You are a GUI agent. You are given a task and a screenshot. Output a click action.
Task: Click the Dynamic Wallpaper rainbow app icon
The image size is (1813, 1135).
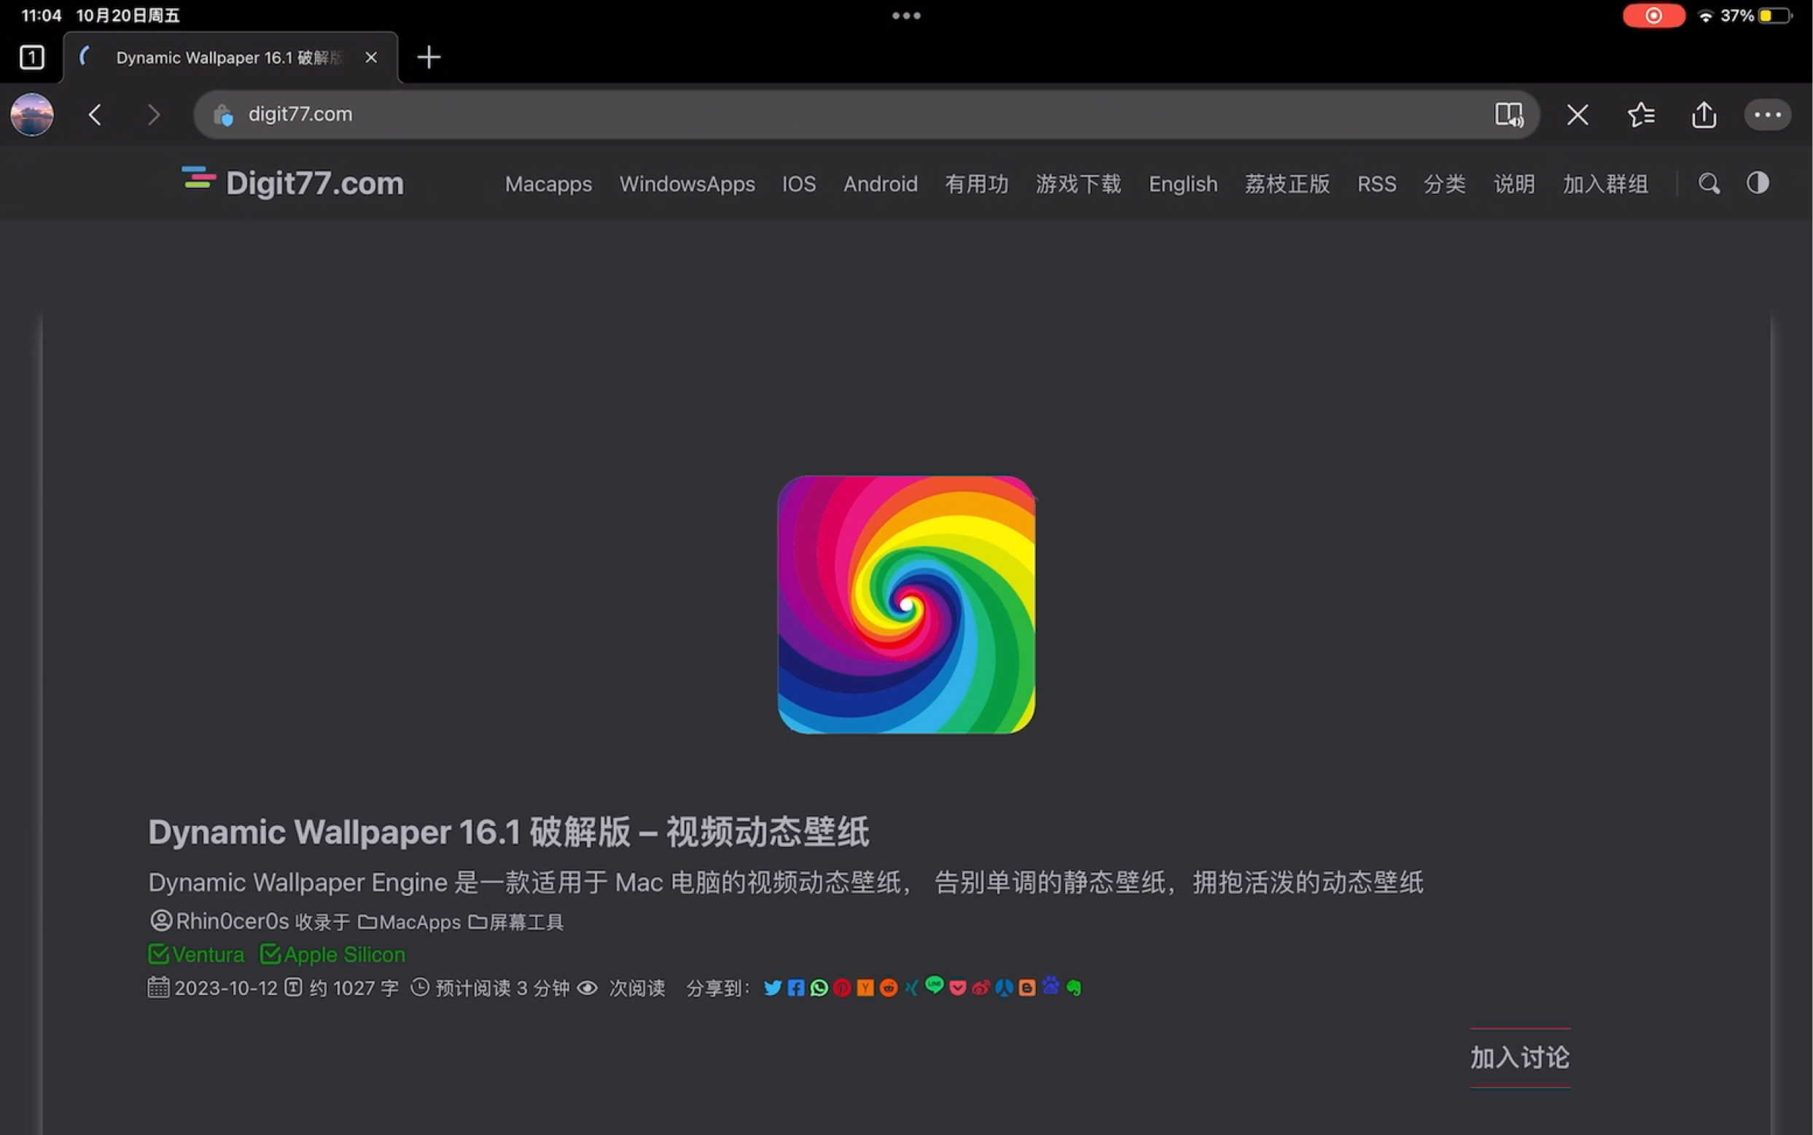click(906, 604)
